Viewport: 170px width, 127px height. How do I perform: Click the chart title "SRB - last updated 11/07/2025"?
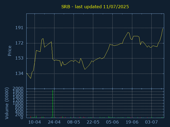pos(95,7)
